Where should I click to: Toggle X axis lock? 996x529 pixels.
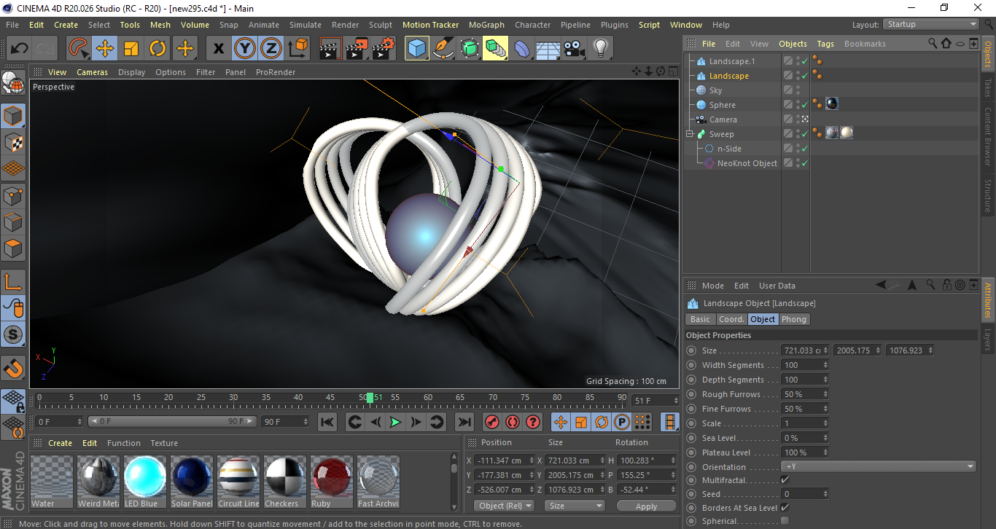[219, 49]
